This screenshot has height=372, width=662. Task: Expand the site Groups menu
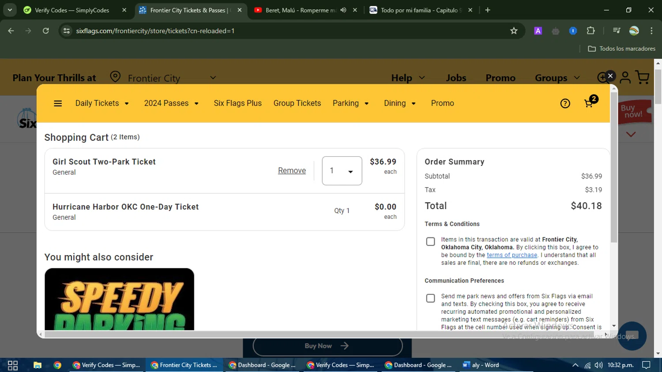click(557, 78)
